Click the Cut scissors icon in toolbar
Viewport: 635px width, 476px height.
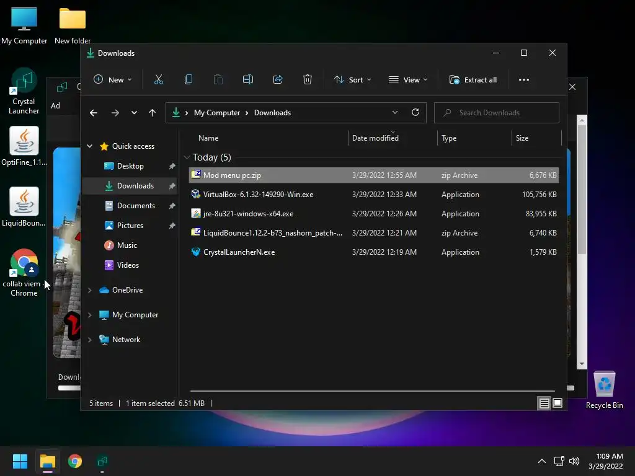(158, 80)
